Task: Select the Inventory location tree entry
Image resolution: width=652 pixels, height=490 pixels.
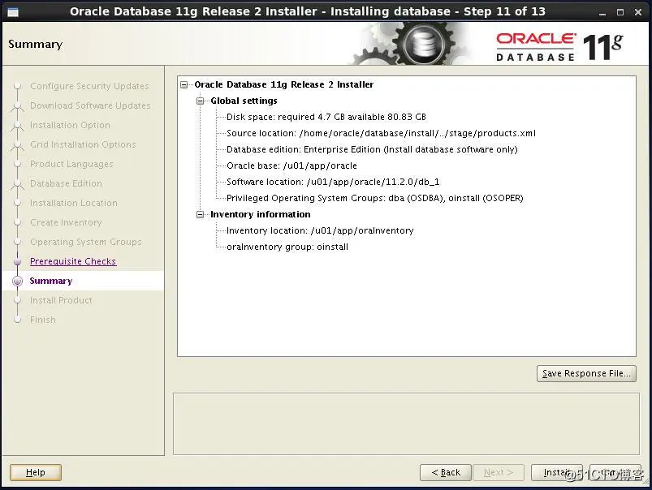Action: pyautogui.click(x=320, y=230)
